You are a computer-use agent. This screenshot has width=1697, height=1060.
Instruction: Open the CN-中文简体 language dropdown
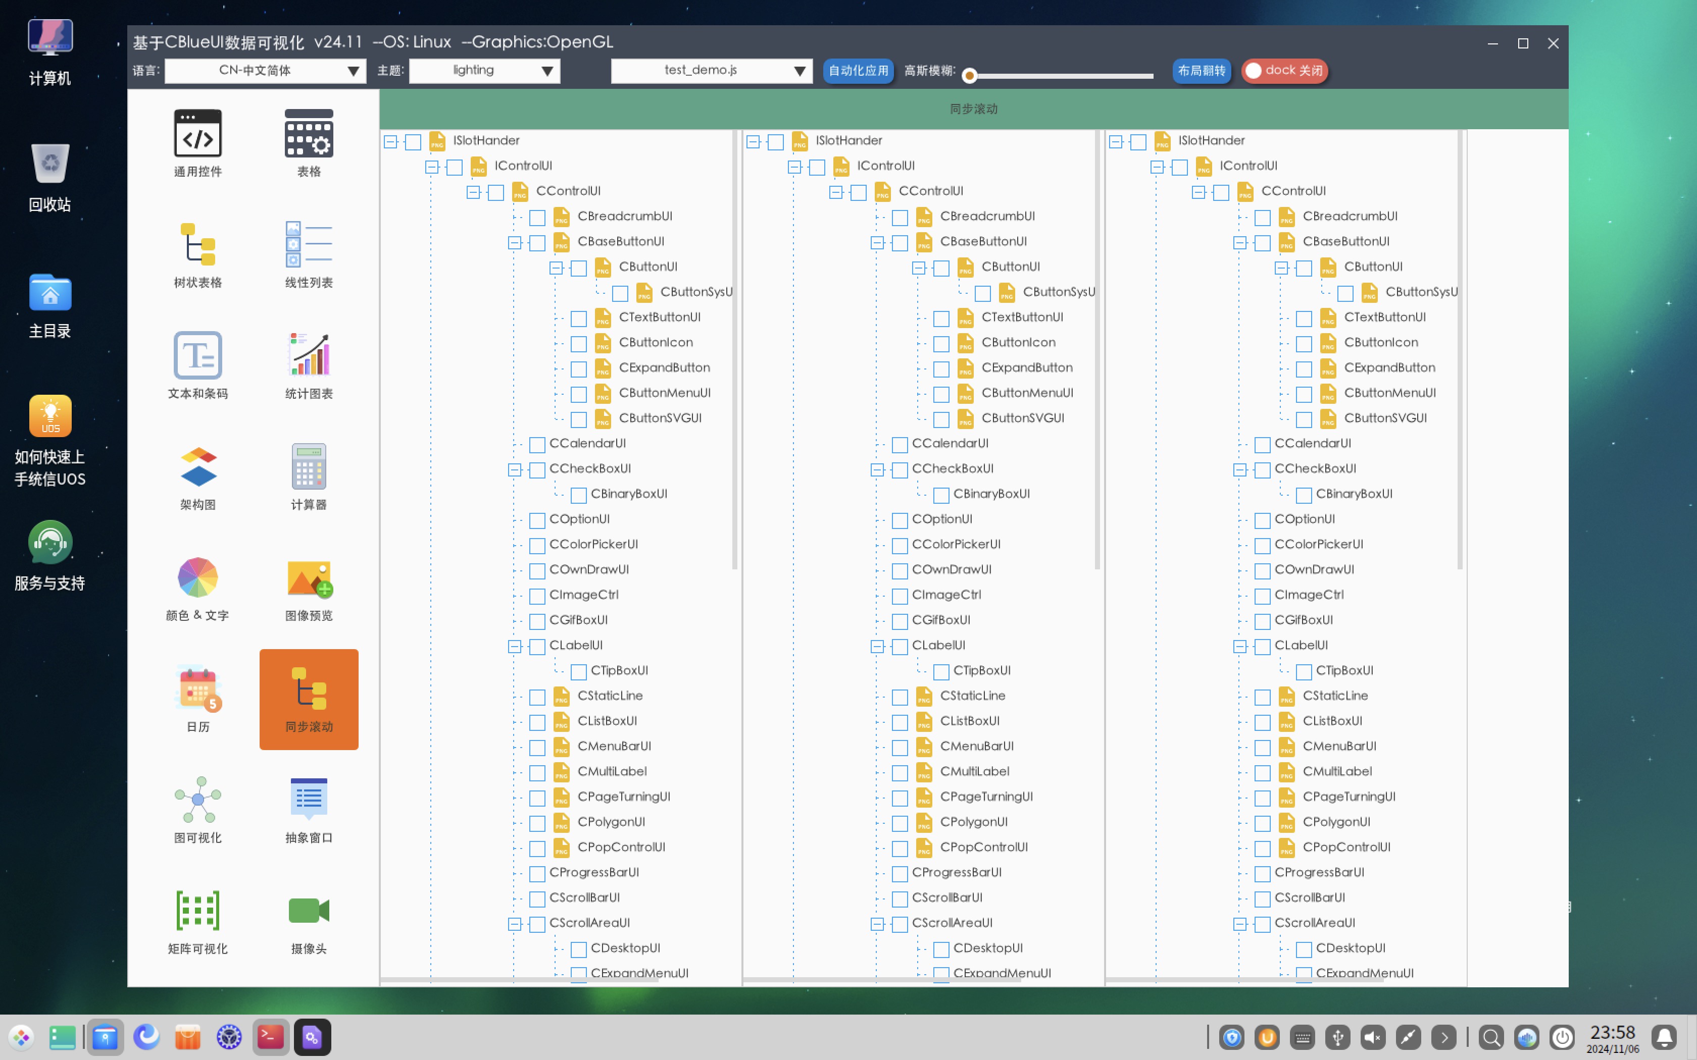(265, 71)
